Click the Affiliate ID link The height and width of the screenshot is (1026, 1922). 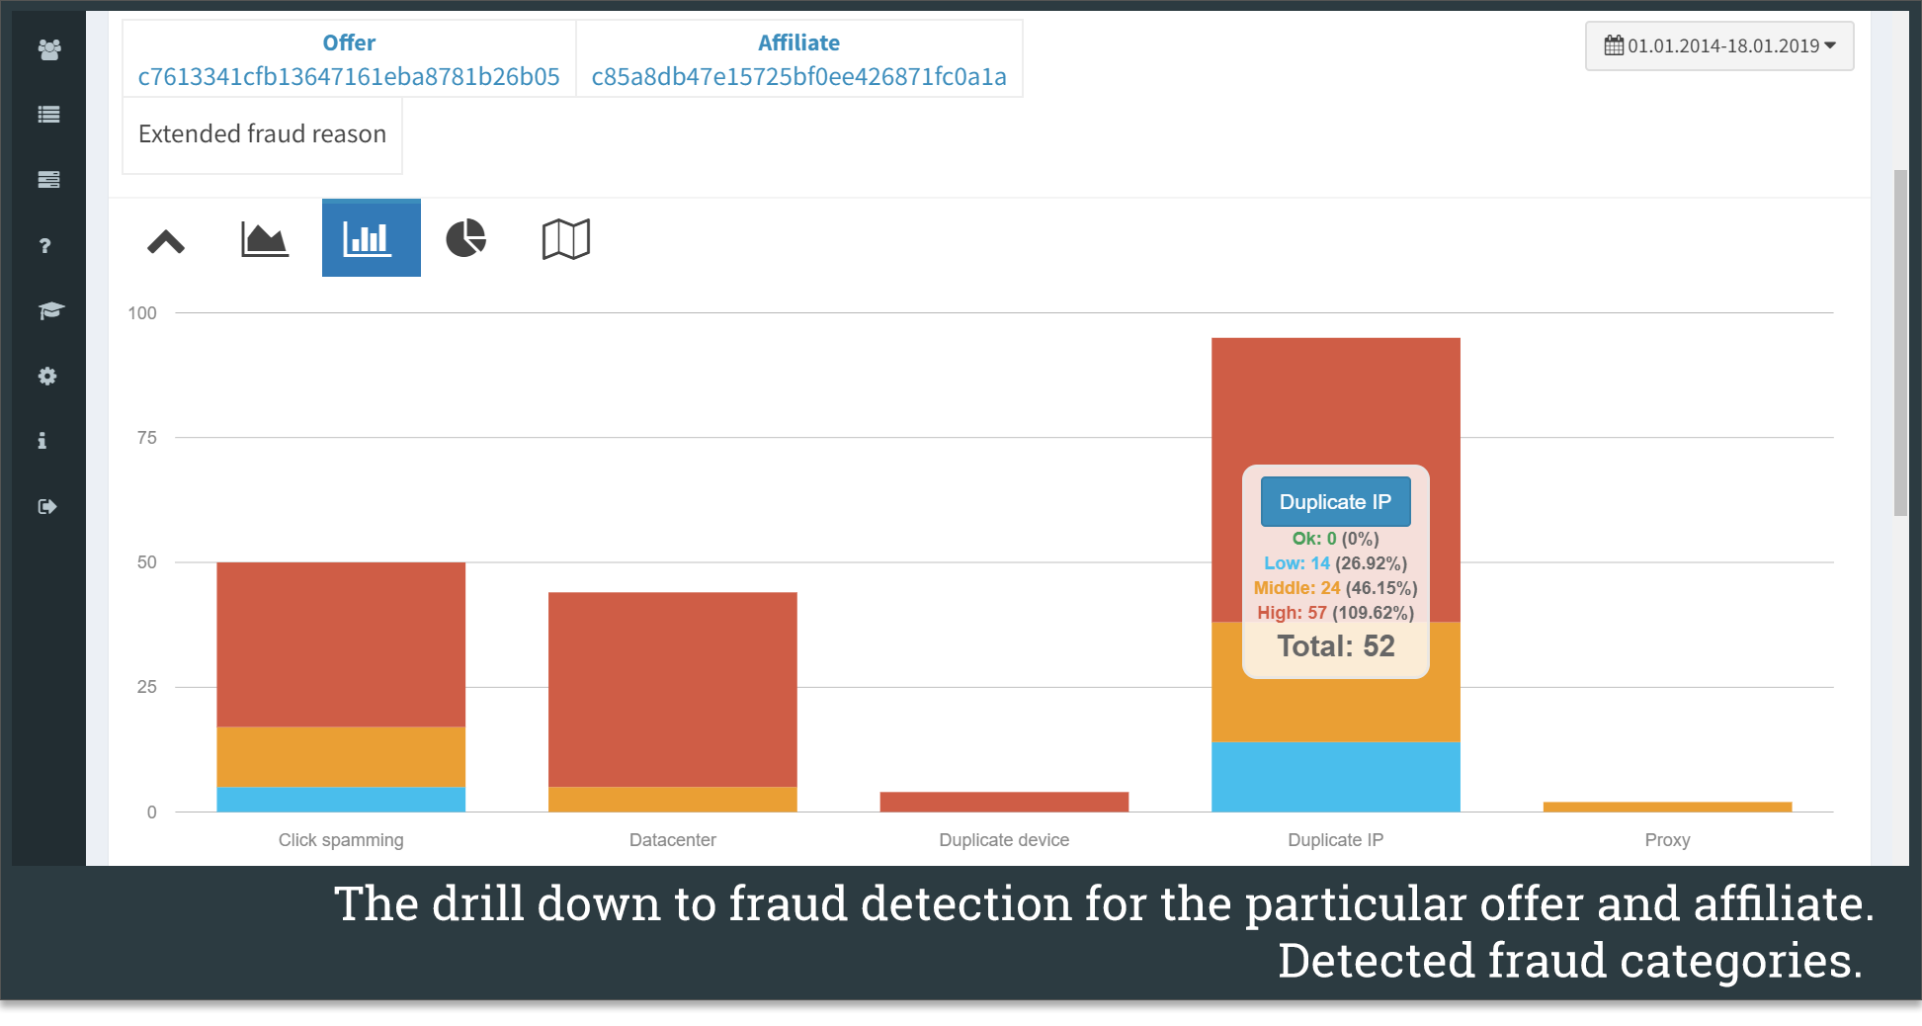point(798,76)
